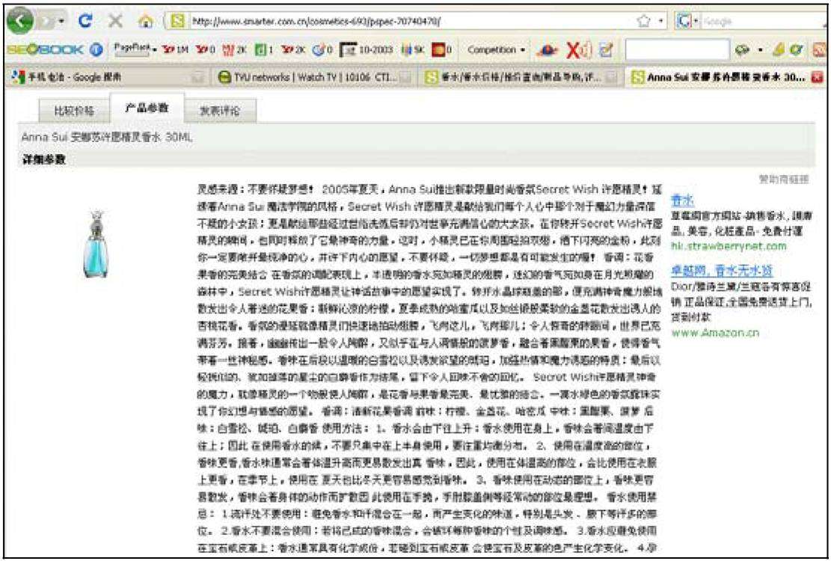The image size is (831, 561).
Task: Switch to the Google search browser tab
Action: (108, 77)
